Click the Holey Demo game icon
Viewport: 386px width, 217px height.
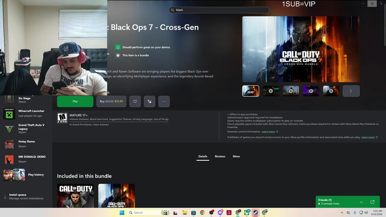pyautogui.click(x=9, y=144)
